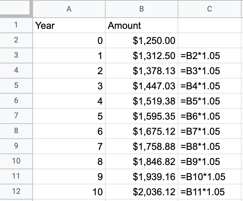The width and height of the screenshot is (243, 201).
Task: Select row 12 header
Action: [16, 192]
